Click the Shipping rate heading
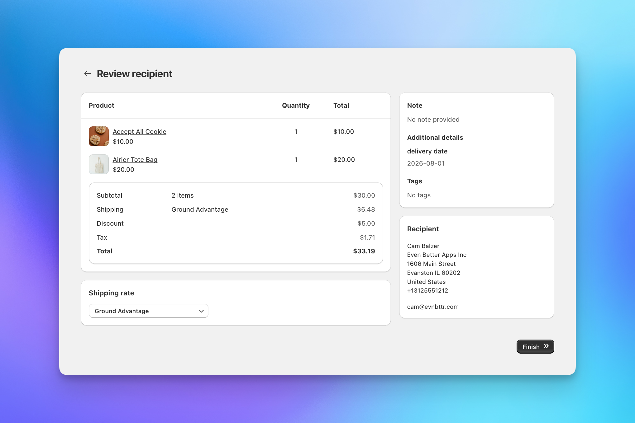Viewport: 635px width, 423px height. pyautogui.click(x=111, y=293)
